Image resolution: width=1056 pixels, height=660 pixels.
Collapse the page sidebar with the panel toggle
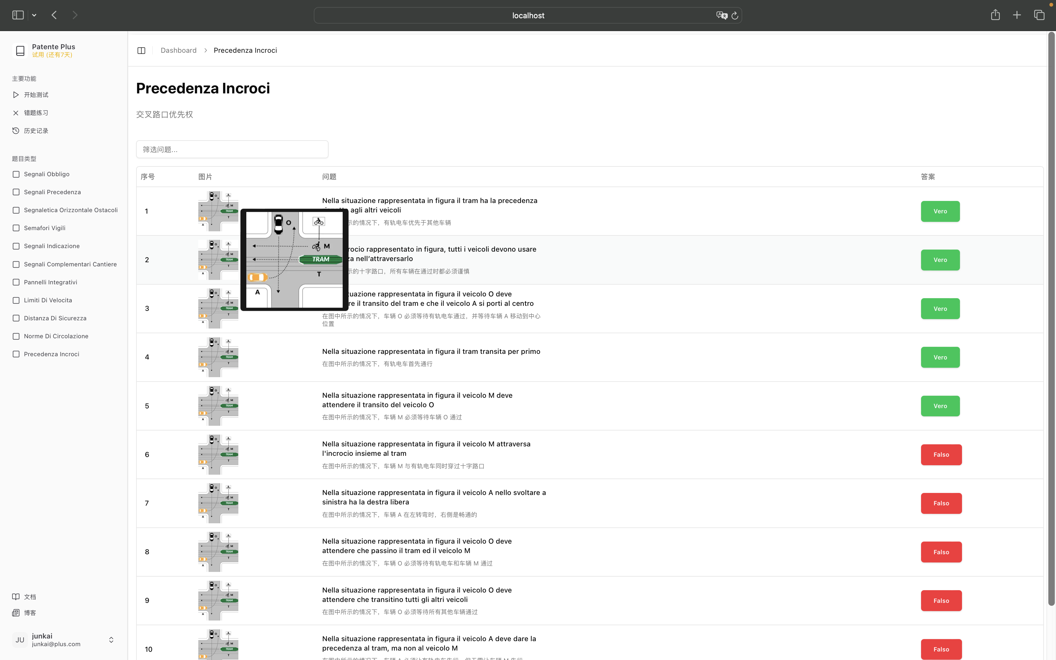pyautogui.click(x=141, y=50)
